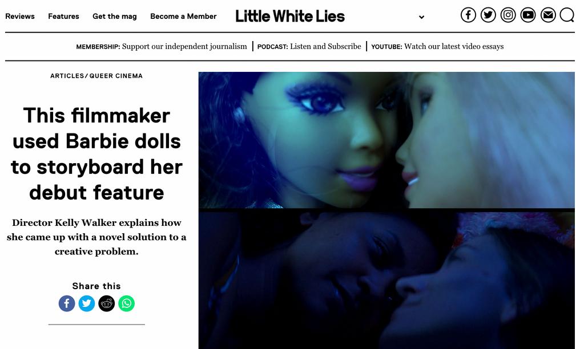Open the Instagram icon in header
Screen dimensions: 580x349
[x=508, y=15]
